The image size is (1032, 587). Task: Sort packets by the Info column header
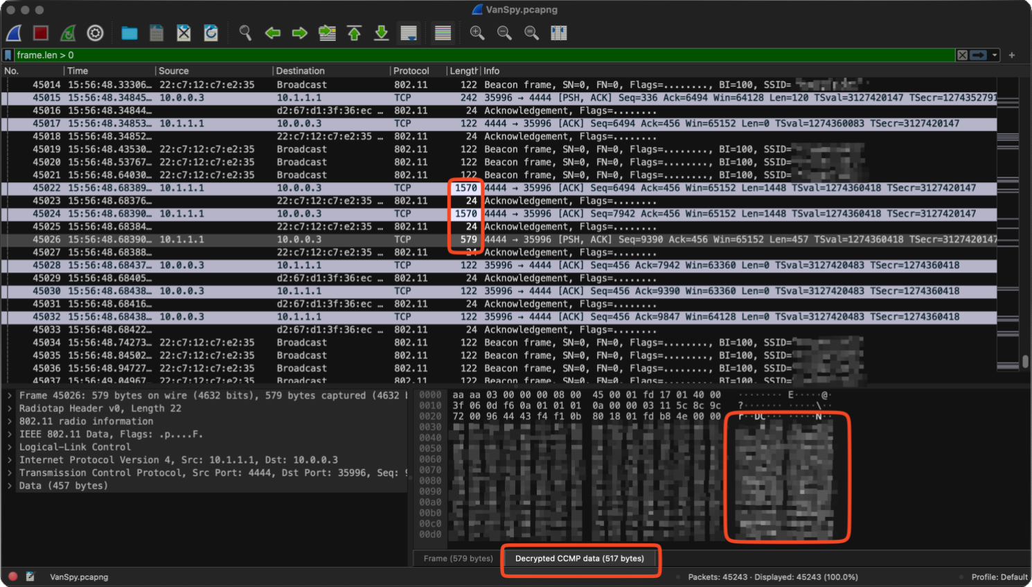point(739,71)
